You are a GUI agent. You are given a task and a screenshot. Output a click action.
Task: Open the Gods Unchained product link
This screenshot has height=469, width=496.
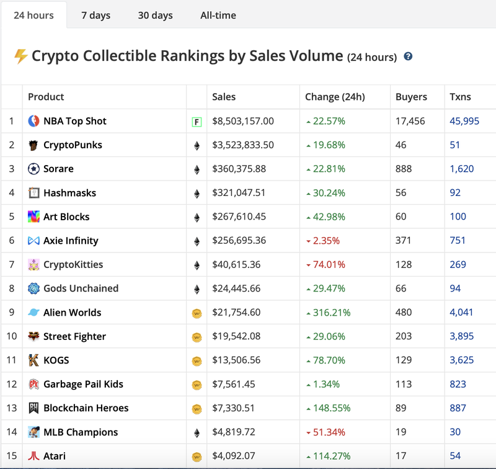click(81, 288)
